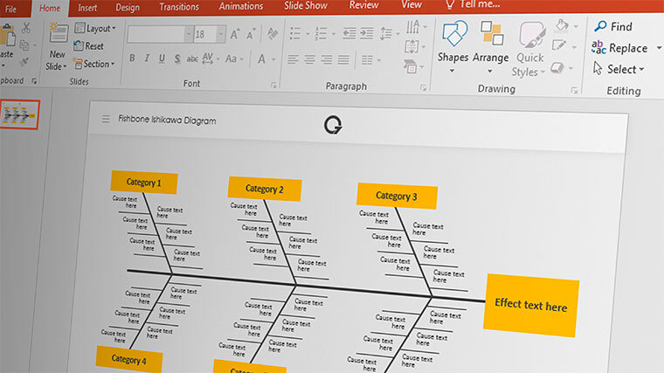
Task: Switch to the View tab
Action: [412, 5]
